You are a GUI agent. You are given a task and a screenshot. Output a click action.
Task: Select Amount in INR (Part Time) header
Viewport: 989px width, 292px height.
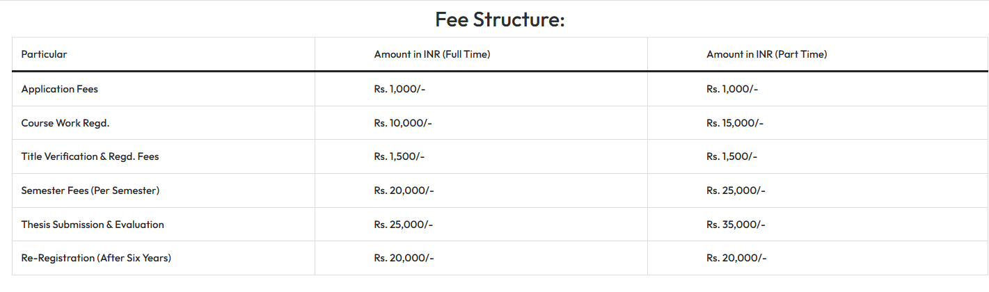coord(766,54)
